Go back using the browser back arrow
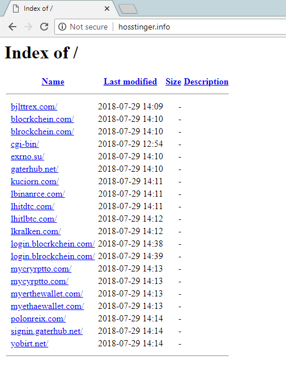This screenshot has height=369, width=286. (x=12, y=27)
